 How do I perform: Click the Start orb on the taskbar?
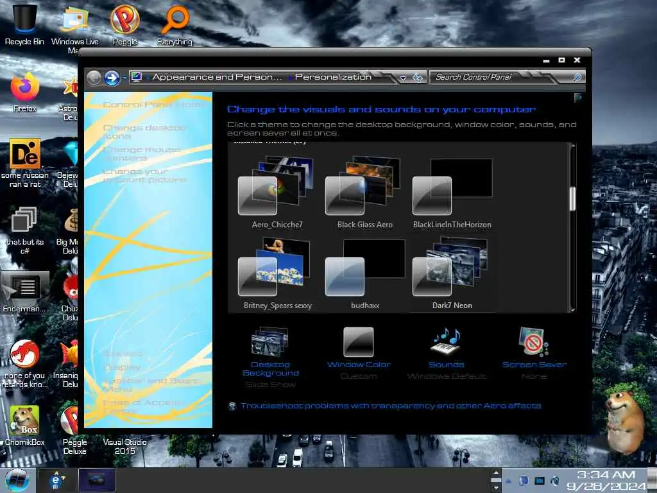(17, 480)
